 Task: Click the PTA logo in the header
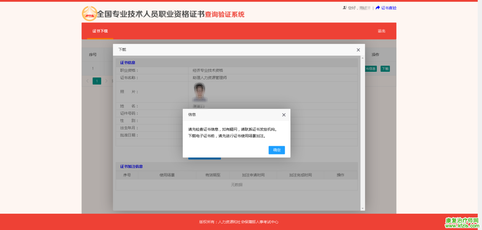click(x=90, y=14)
